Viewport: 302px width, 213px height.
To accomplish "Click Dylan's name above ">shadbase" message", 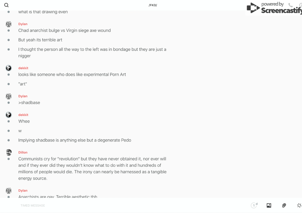I will [23, 96].
